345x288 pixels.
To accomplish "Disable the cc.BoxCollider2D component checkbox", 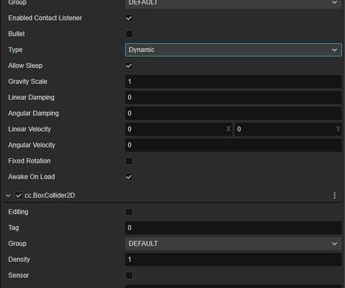I will 19,195.
